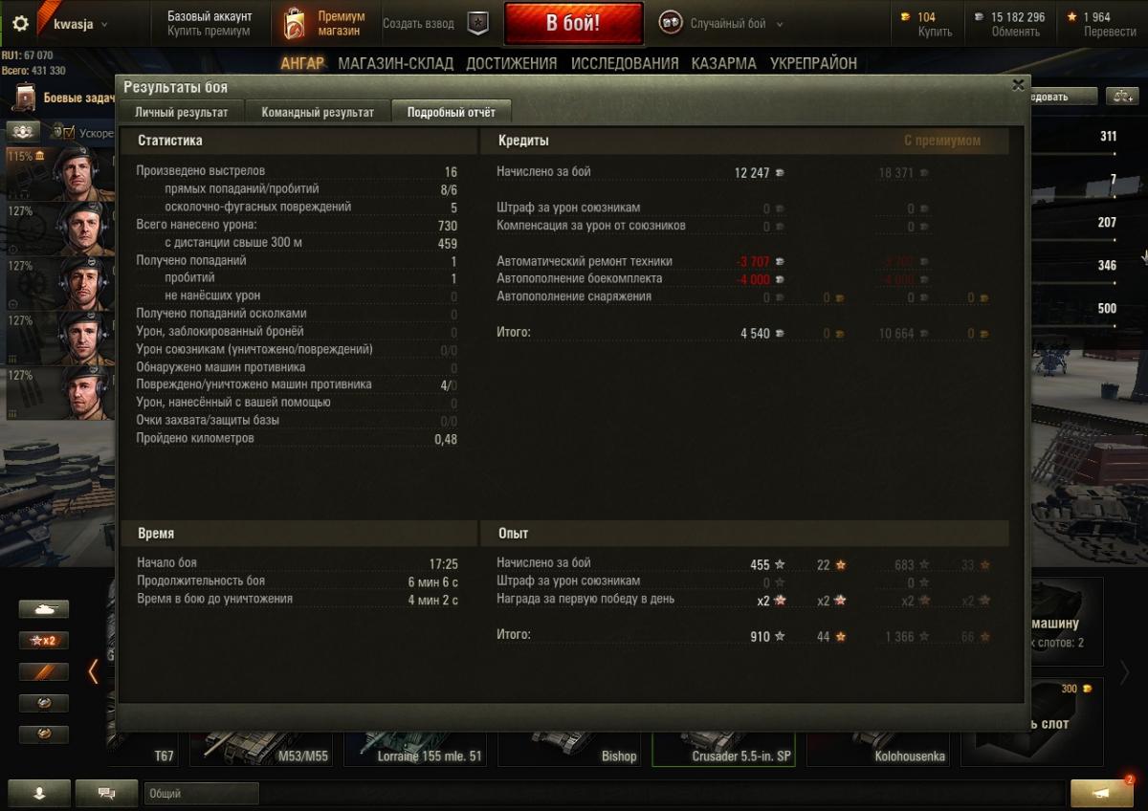Open Premium shop bag icon
The width and height of the screenshot is (1148, 811).
295,24
